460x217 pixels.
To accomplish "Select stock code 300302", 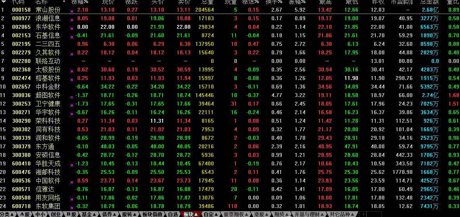I will (x=21, y=129).
